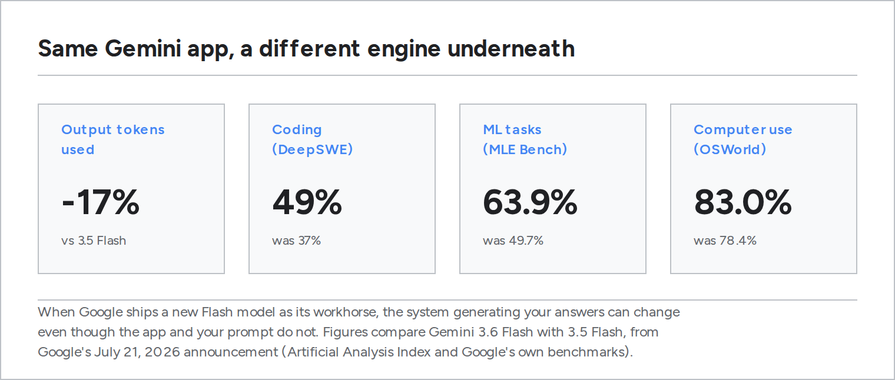Select the ML tasks (MLE Bench) label

pyautogui.click(x=525, y=139)
